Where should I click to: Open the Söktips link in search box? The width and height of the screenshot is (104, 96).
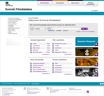(79, 32)
